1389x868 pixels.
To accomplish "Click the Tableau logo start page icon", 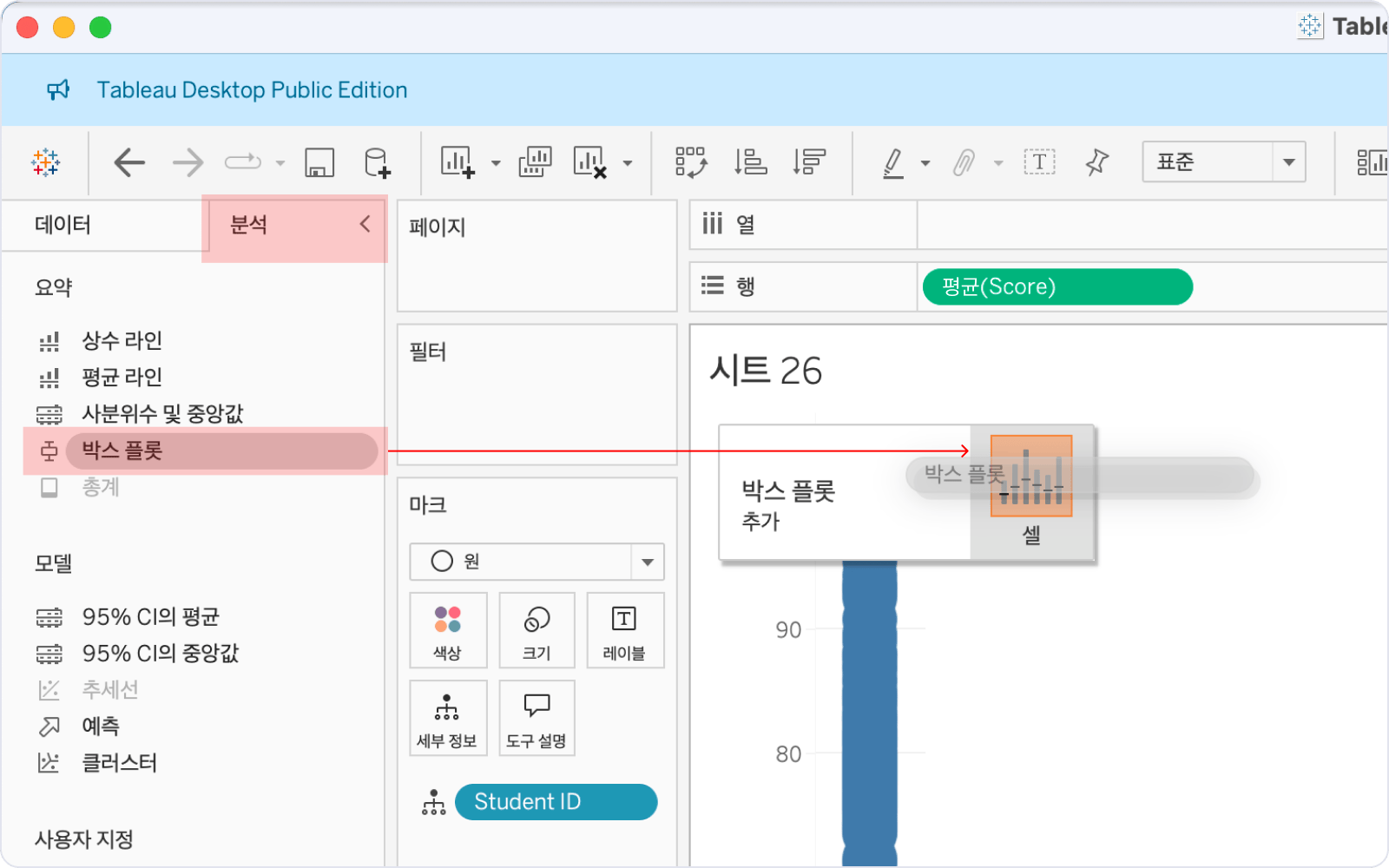I will pos(45,162).
